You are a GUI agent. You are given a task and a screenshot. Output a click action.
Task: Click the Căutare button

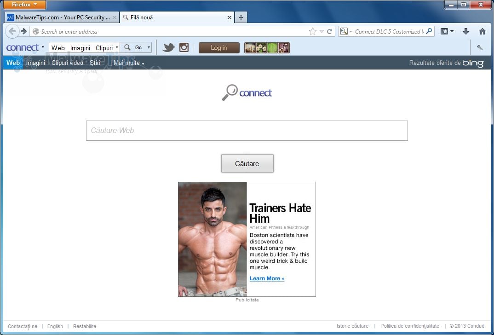pyautogui.click(x=247, y=163)
